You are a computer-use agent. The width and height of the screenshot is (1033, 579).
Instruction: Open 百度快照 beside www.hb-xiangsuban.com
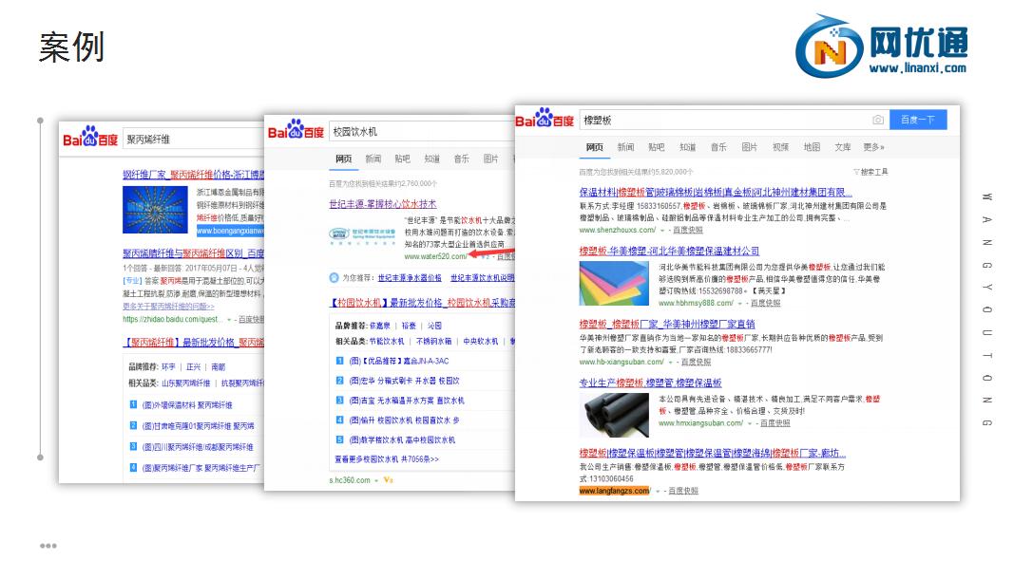696,362
